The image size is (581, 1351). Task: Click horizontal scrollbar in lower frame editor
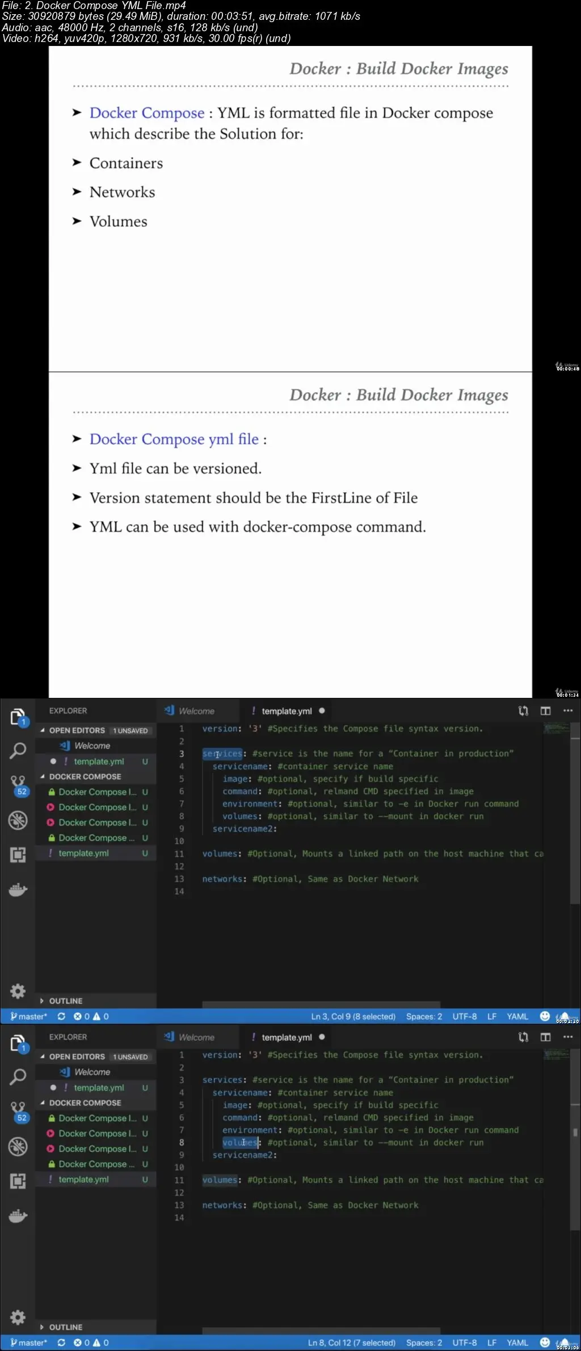321,1331
